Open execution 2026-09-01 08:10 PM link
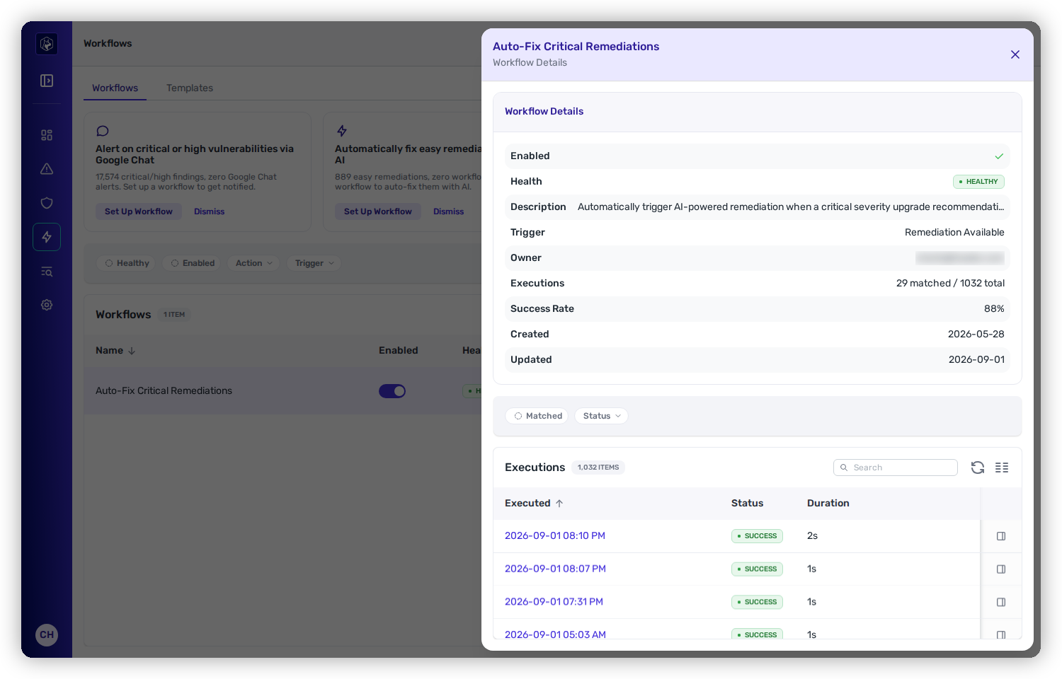Screen dimensions: 1062x679 pos(555,535)
